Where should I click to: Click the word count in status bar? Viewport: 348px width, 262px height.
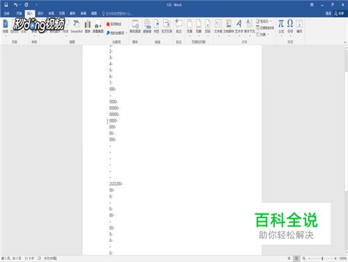(29, 259)
